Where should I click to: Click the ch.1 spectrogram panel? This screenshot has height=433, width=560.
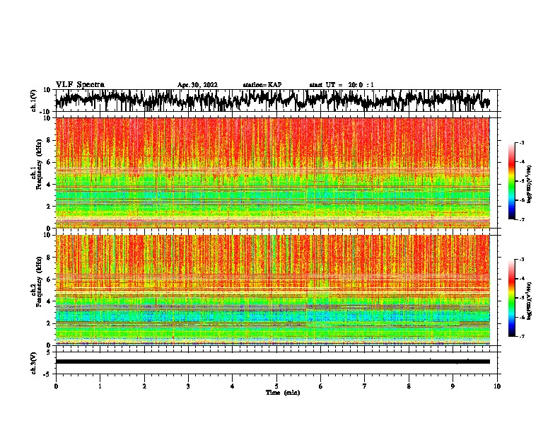tap(272, 173)
